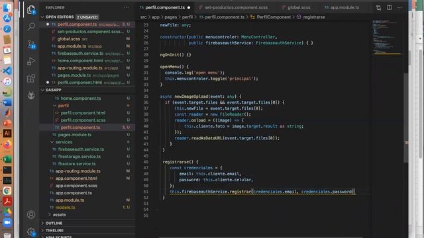
Task: Click the line 46 registrarse method name
Action: (176, 162)
